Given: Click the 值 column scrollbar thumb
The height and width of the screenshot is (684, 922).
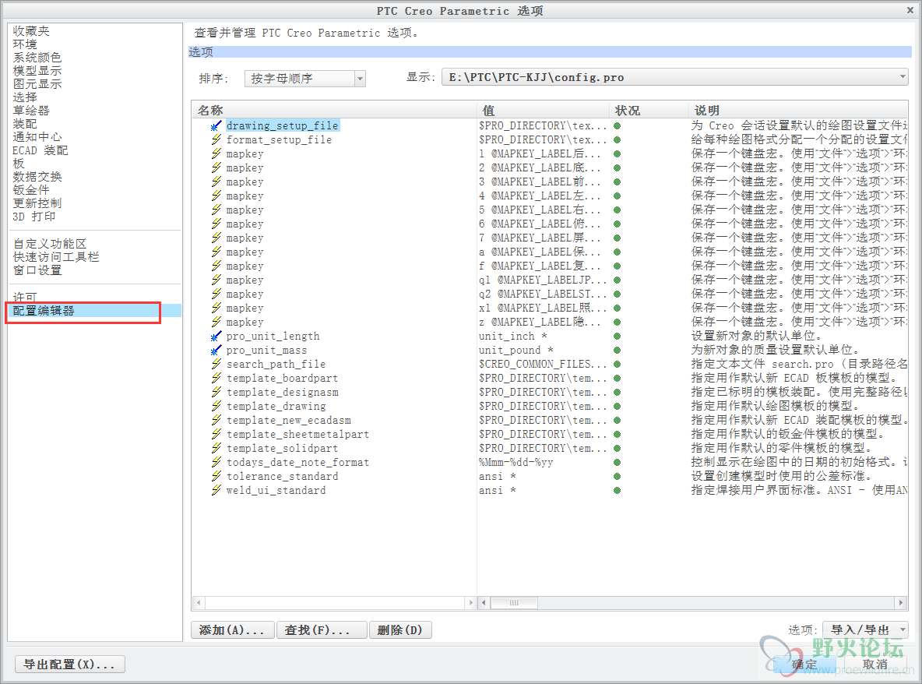Looking at the screenshot, I should (514, 603).
